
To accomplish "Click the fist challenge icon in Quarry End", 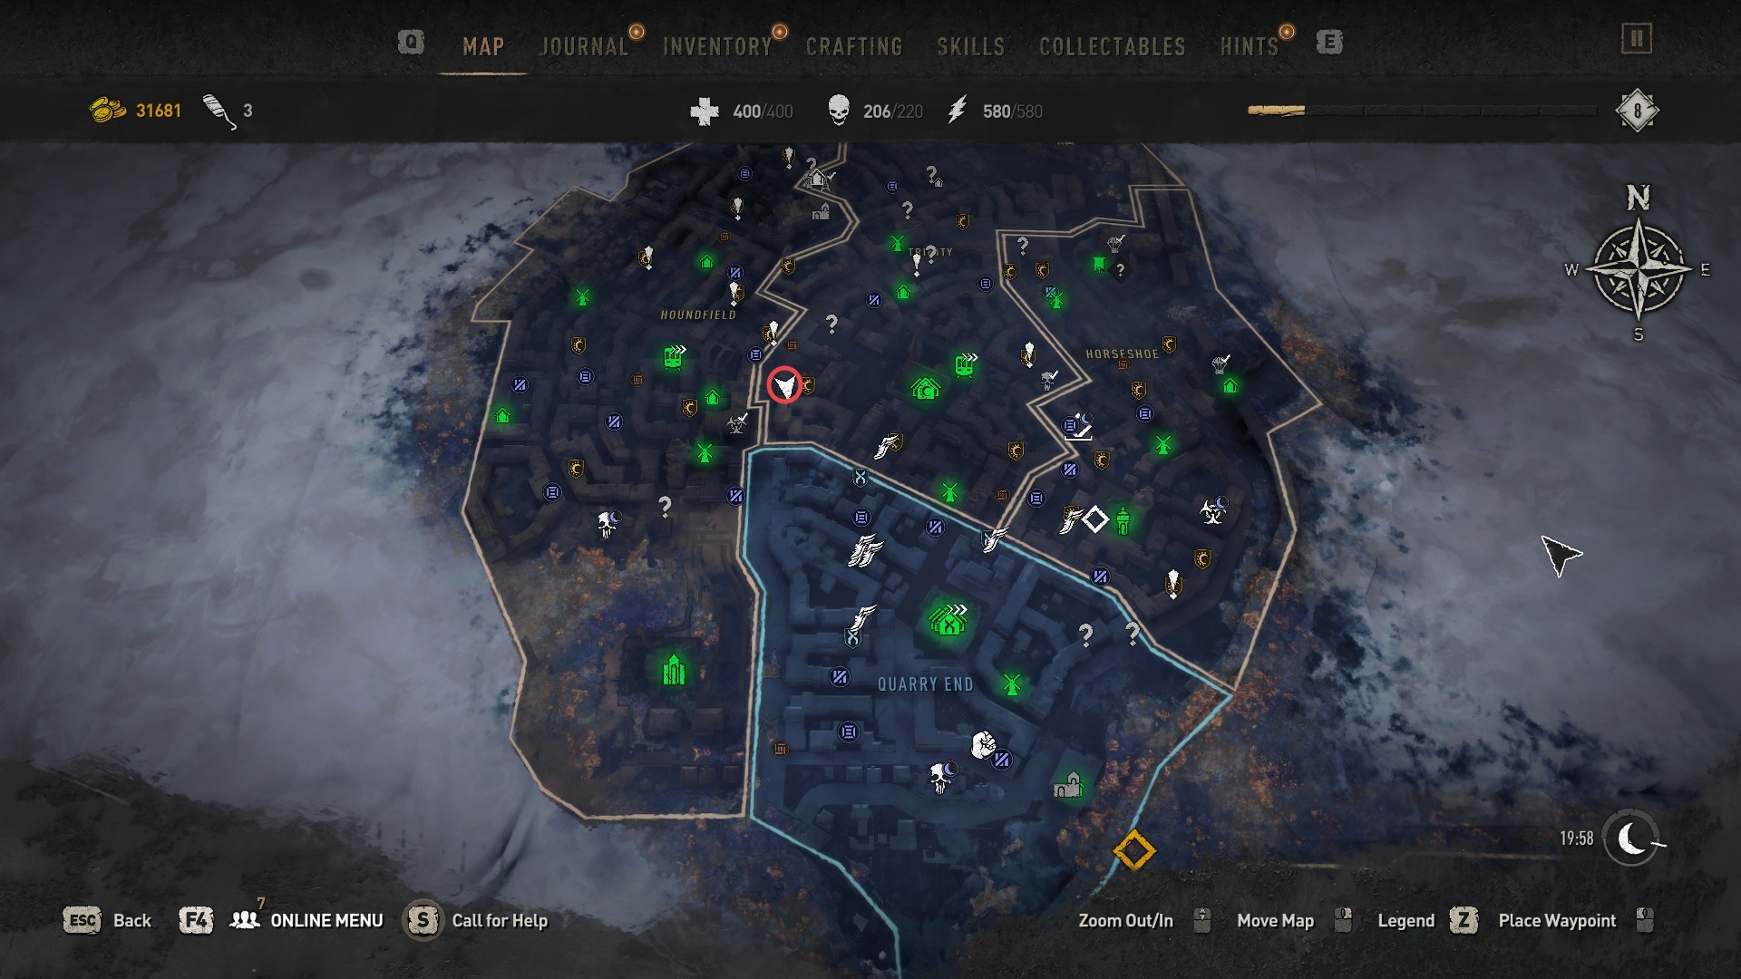I will click(983, 745).
